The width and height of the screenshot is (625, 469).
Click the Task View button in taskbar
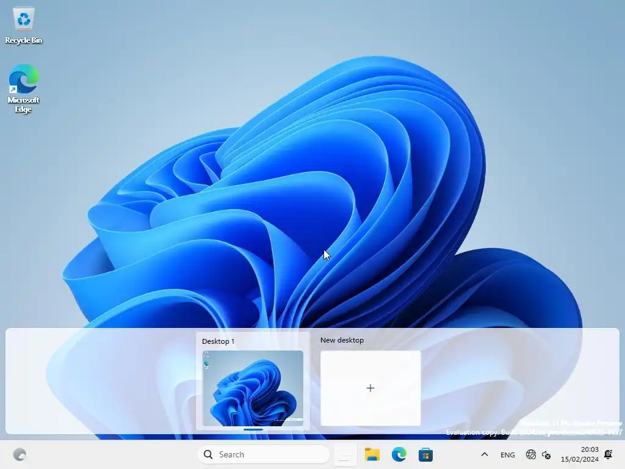(345, 454)
